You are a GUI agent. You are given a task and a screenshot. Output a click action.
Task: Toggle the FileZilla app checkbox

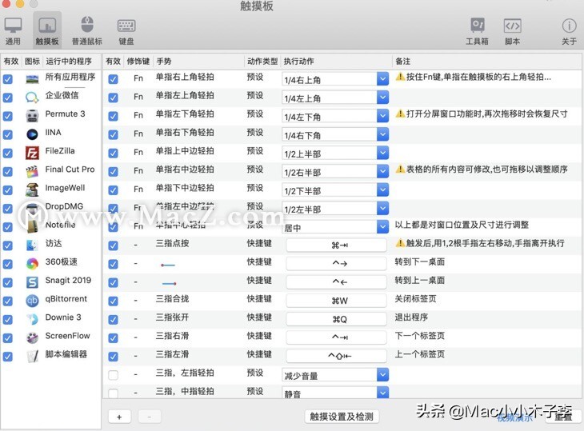click(8, 153)
